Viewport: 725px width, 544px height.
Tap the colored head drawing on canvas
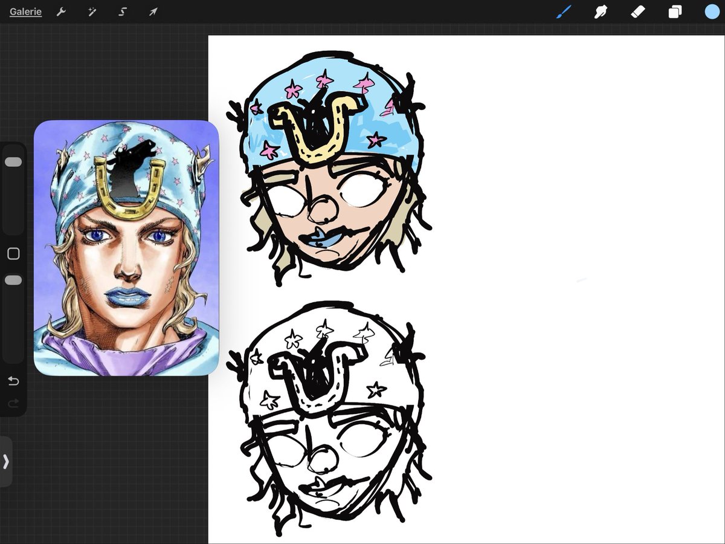tap(329, 168)
